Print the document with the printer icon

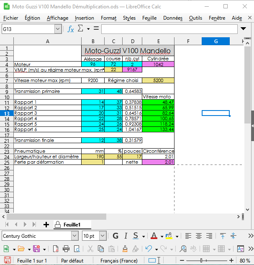click(66, 249)
